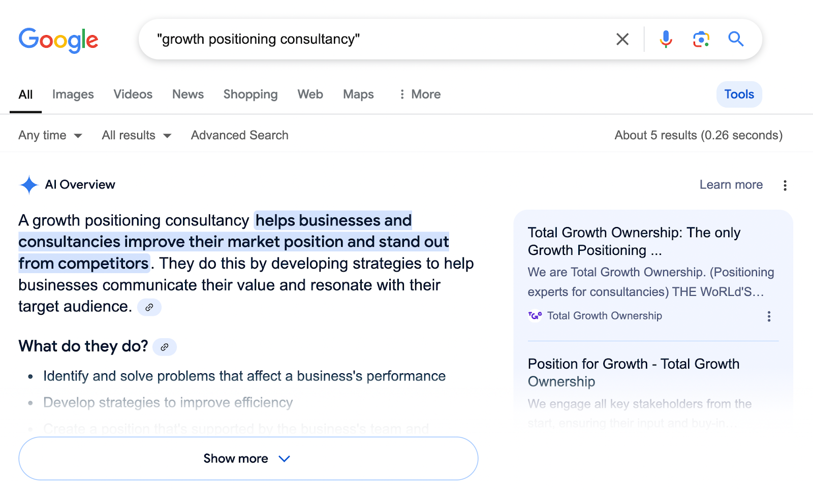Open three-dot menu for Total Growth Ownership source
The image size is (813, 490).
769,317
